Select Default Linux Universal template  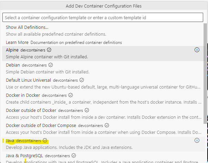click(103, 83)
